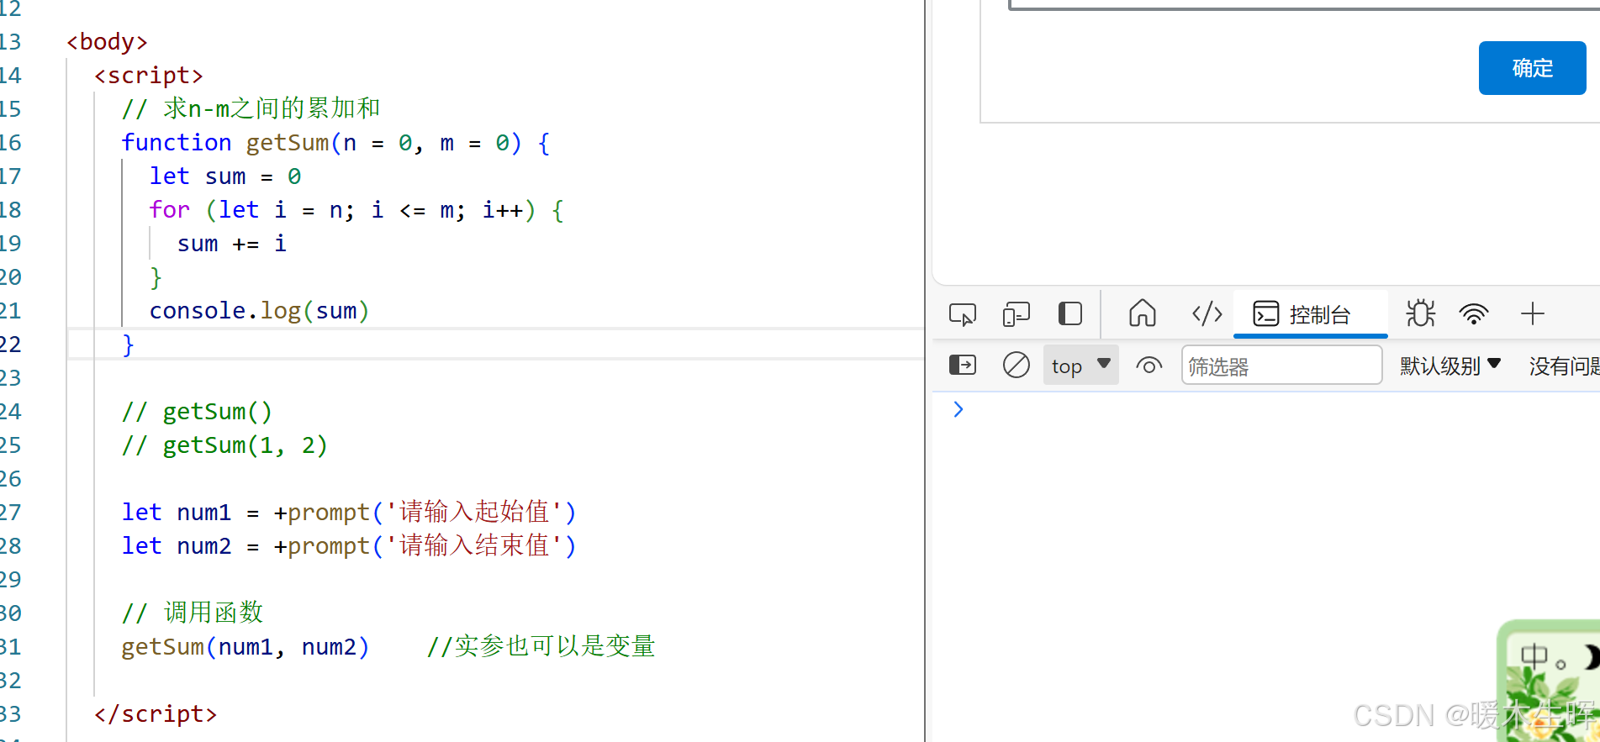
Task: Create live expression with the eye icon
Action: (1149, 366)
